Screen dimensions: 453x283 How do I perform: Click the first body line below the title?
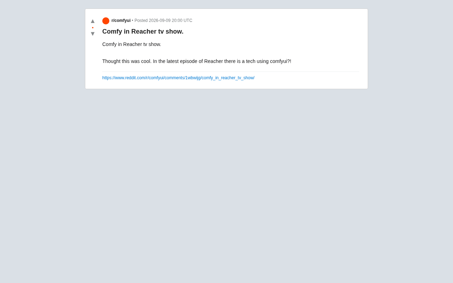point(132,44)
